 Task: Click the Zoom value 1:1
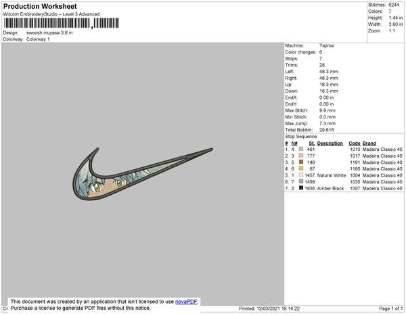coord(392,31)
